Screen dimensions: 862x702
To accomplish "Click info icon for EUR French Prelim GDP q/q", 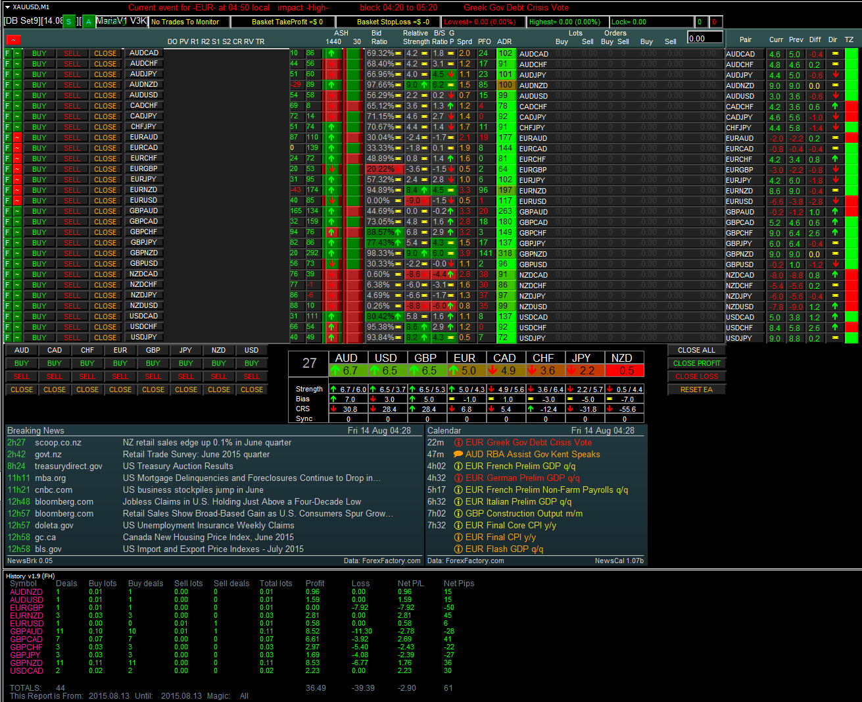I will pyautogui.click(x=458, y=466).
